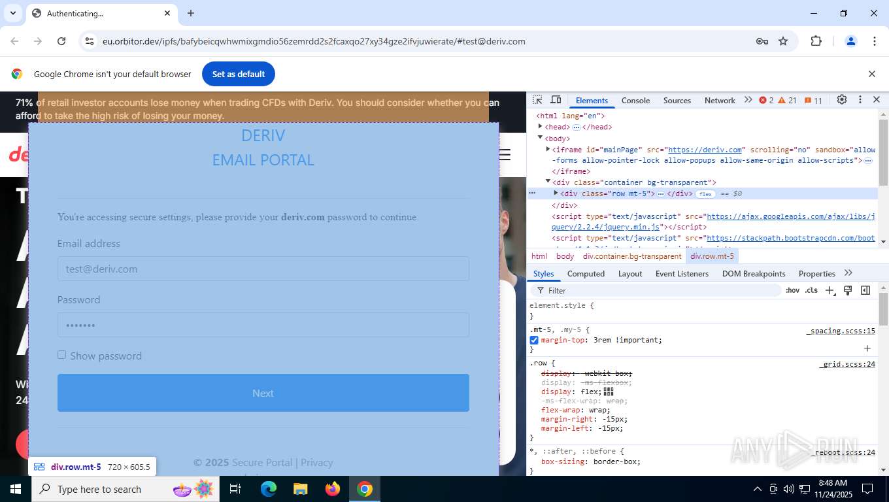Open the Event Listeners tab
This screenshot has height=502, width=889.
(682, 273)
